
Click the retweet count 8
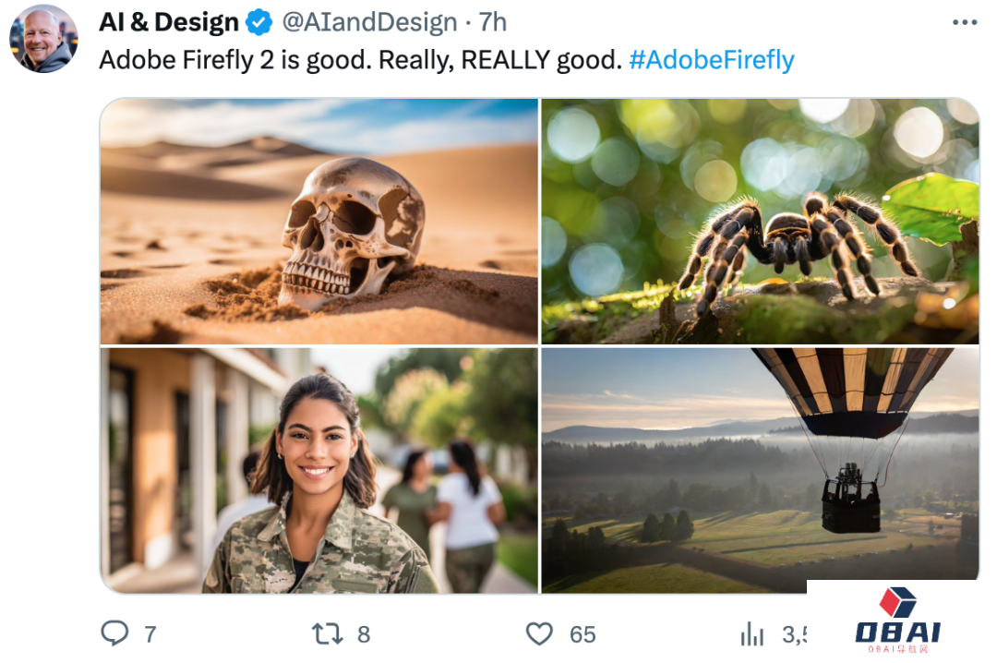pyautogui.click(x=364, y=634)
